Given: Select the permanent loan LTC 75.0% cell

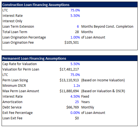Looking at the screenshot, I should tap(75, 75).
